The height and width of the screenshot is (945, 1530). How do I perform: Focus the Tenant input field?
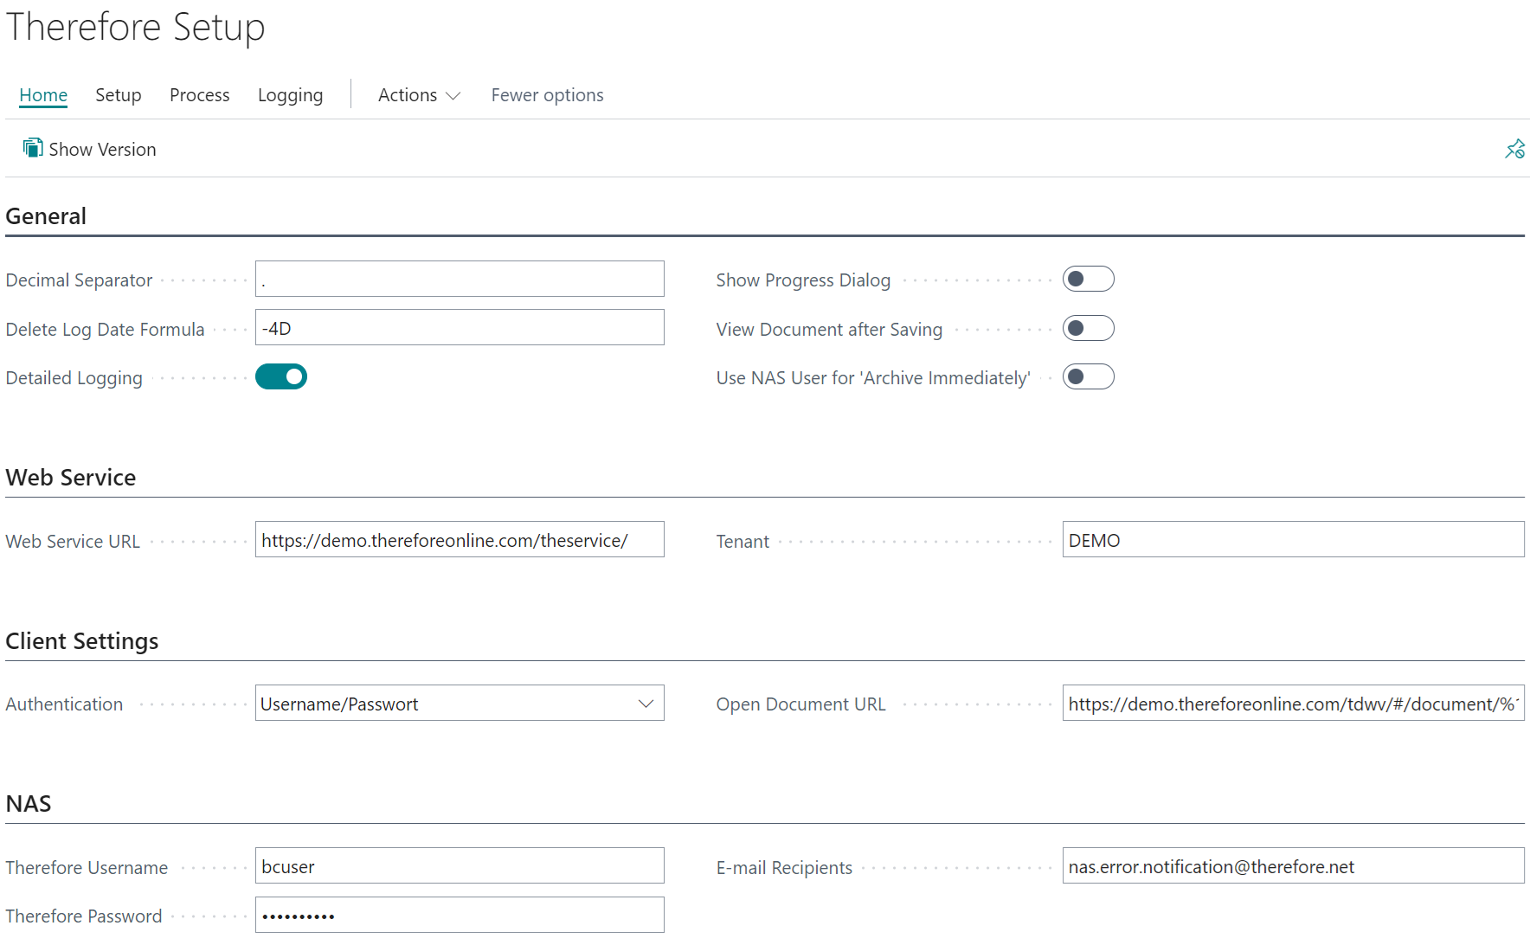[x=1293, y=540]
